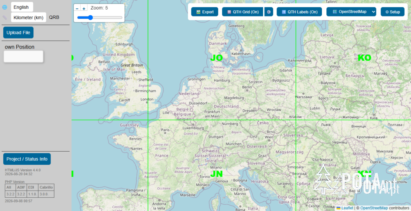Open the Setup button

pyautogui.click(x=393, y=12)
